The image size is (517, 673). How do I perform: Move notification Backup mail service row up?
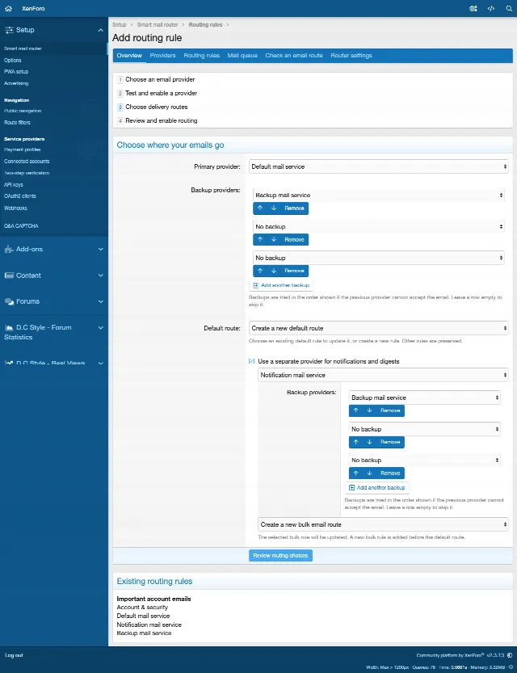[x=355, y=410]
